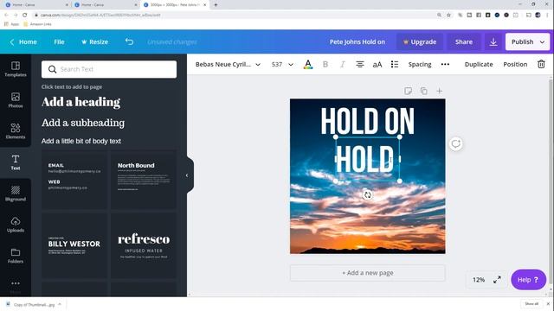554x311 pixels.
Task: Toggle bold formatting
Action: (325, 64)
